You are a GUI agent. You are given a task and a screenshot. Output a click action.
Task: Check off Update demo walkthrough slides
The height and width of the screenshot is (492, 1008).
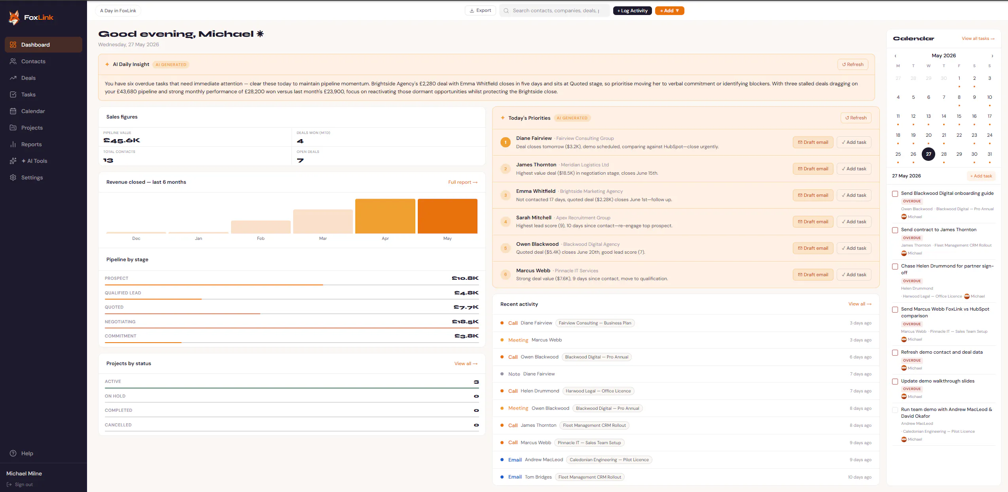[x=895, y=381]
